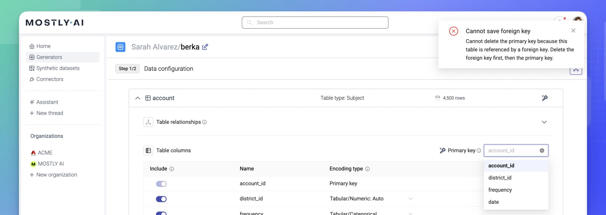This screenshot has width=606, height=215.
Task: Disable the district_id include toggle
Action: [161, 199]
